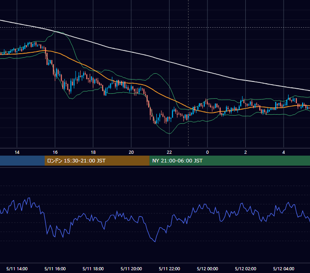Click the 4 hour label on chart axis
Image resolution: width=310 pixels, height=273 pixels.
(x=284, y=152)
